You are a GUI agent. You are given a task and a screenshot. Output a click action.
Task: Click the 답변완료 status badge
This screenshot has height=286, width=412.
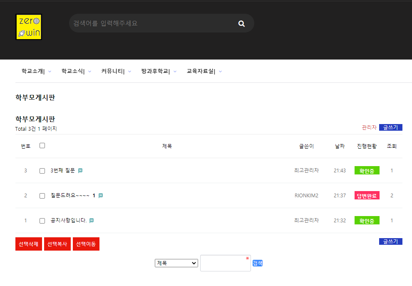[367, 196]
